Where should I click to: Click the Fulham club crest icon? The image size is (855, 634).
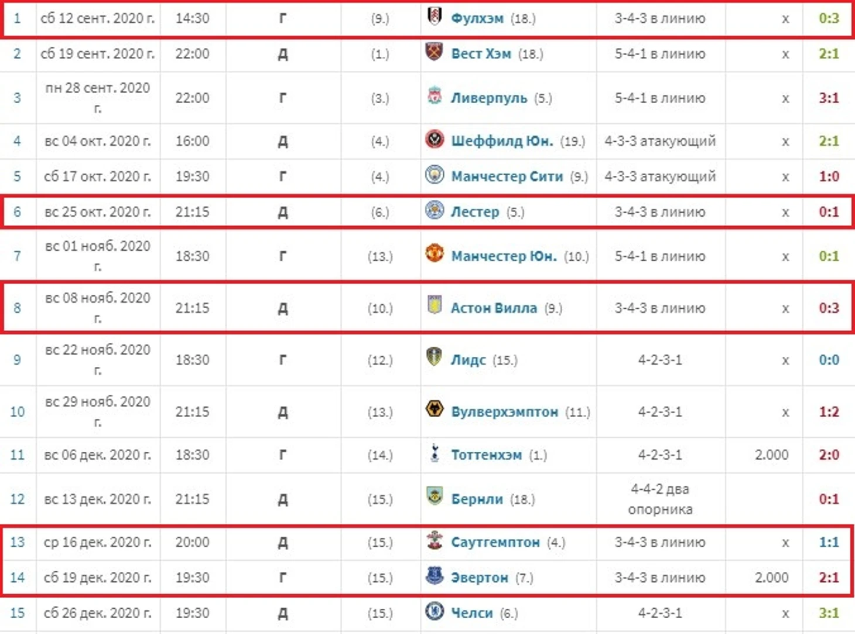435,17
